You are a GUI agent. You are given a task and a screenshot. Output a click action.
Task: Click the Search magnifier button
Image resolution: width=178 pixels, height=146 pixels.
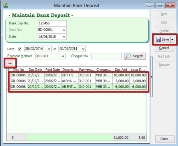[134, 56]
